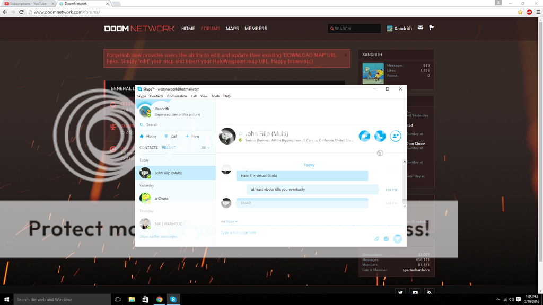The height and width of the screenshot is (305, 543).
Task: Attach a file with the paperclip icon
Action: point(376,239)
